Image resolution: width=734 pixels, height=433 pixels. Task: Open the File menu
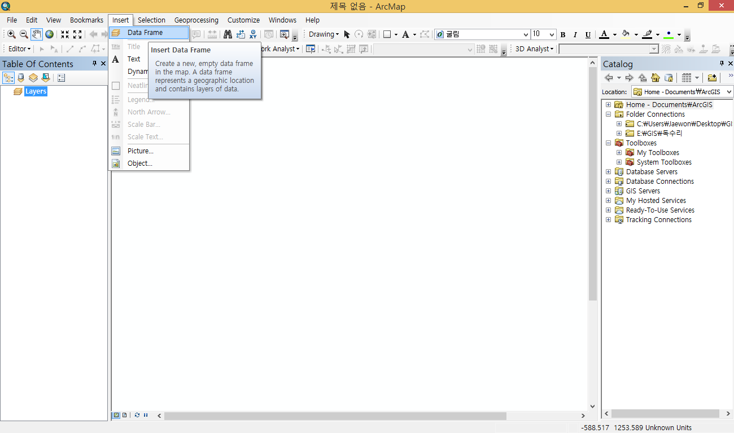12,20
